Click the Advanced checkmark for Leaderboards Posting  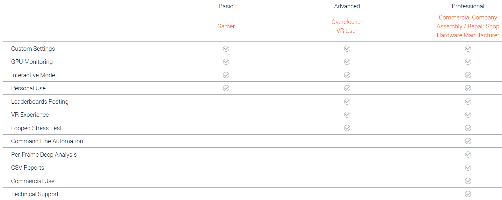click(x=347, y=101)
